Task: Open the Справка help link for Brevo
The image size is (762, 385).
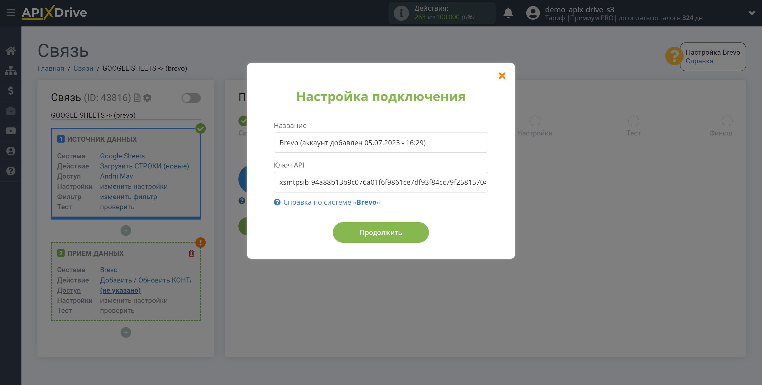Action: coord(699,61)
